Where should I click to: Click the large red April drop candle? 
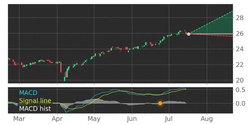61,67
